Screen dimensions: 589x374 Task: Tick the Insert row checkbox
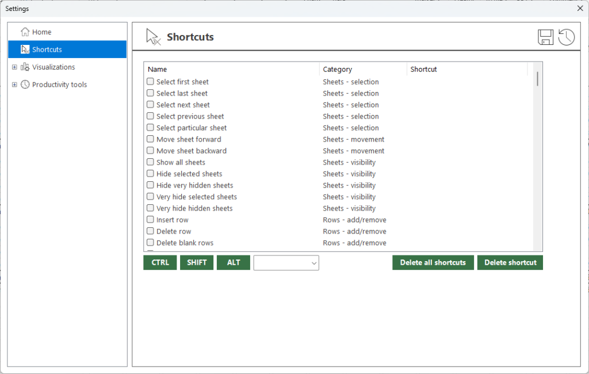coord(151,220)
